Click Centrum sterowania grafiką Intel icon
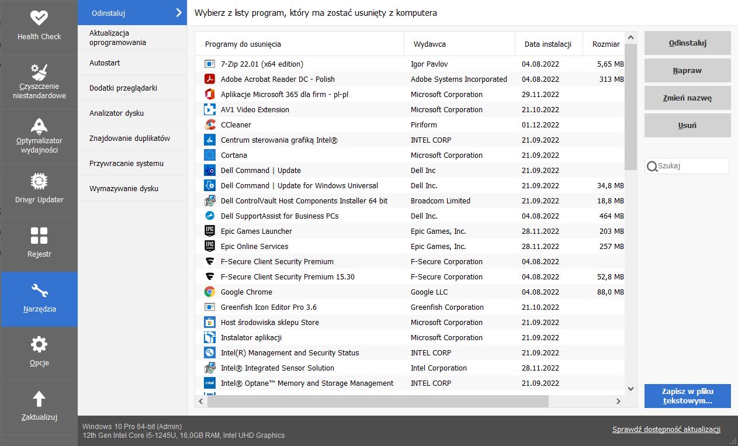The width and height of the screenshot is (738, 446). [x=210, y=140]
